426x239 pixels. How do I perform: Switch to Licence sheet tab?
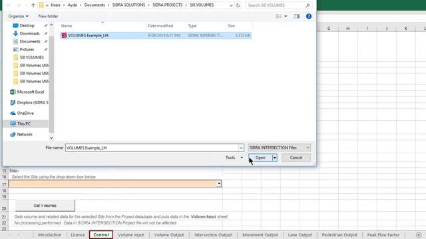78,235
